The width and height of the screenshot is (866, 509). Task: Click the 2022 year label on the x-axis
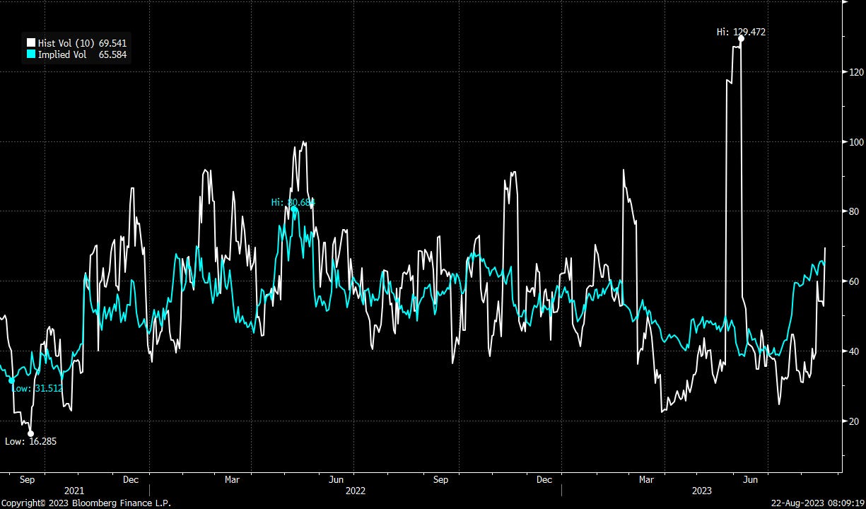356,491
